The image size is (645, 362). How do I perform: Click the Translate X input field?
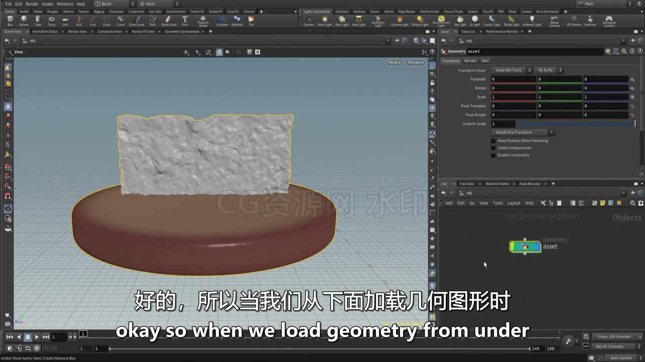(x=513, y=79)
